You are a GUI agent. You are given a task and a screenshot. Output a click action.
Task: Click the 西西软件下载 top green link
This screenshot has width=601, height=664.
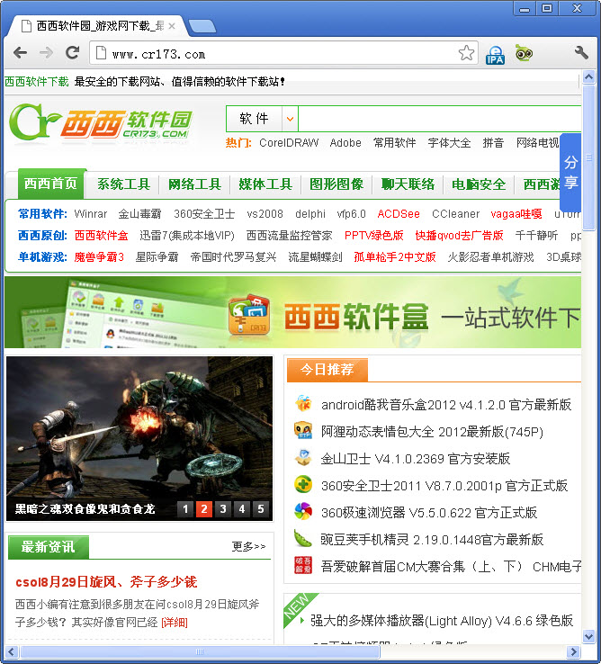(x=36, y=81)
